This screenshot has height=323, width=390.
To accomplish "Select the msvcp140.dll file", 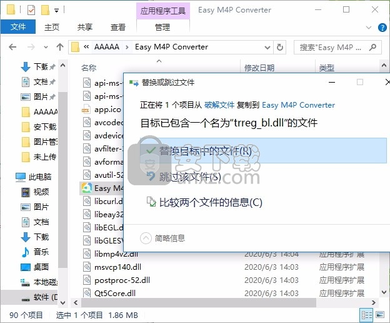I will click(x=117, y=267).
